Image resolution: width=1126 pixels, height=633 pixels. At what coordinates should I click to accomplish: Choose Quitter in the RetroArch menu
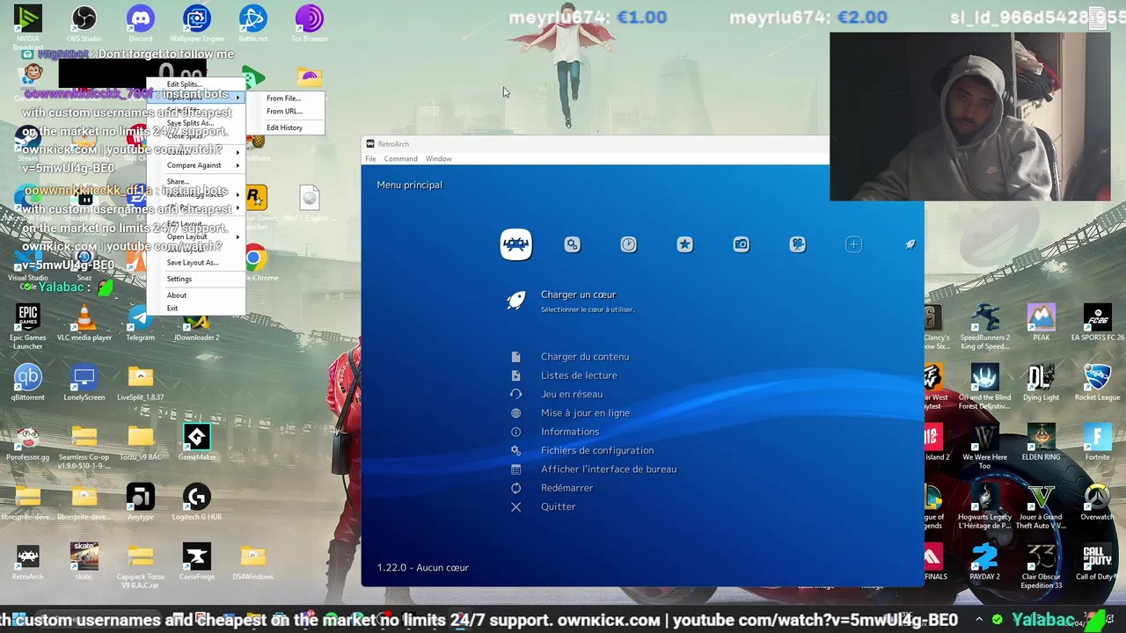pyautogui.click(x=559, y=506)
